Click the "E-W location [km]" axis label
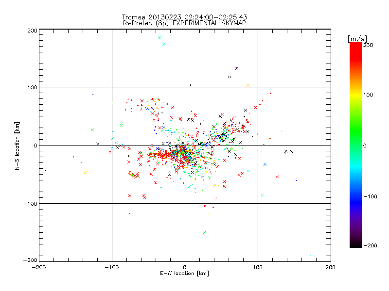 coord(184,274)
